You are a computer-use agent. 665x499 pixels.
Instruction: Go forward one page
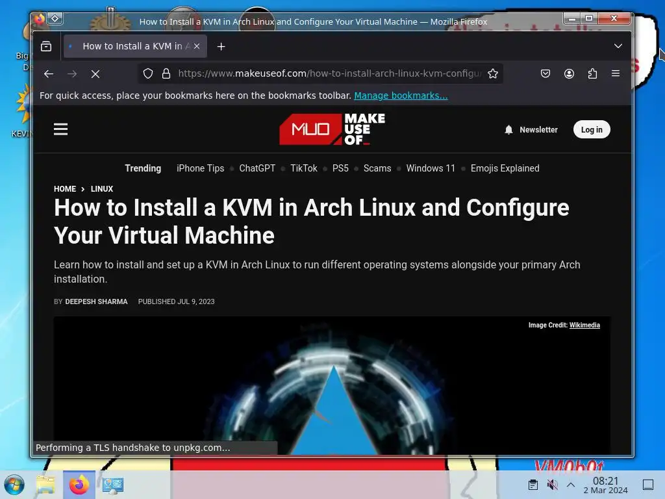click(72, 74)
